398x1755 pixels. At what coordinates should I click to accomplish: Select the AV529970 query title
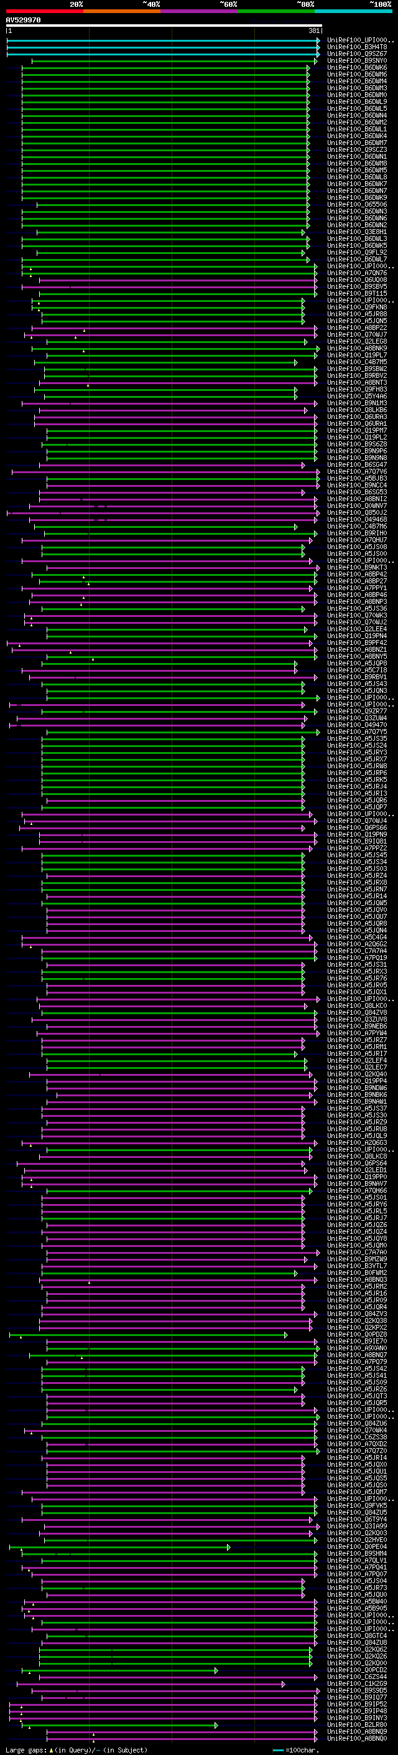click(x=23, y=21)
